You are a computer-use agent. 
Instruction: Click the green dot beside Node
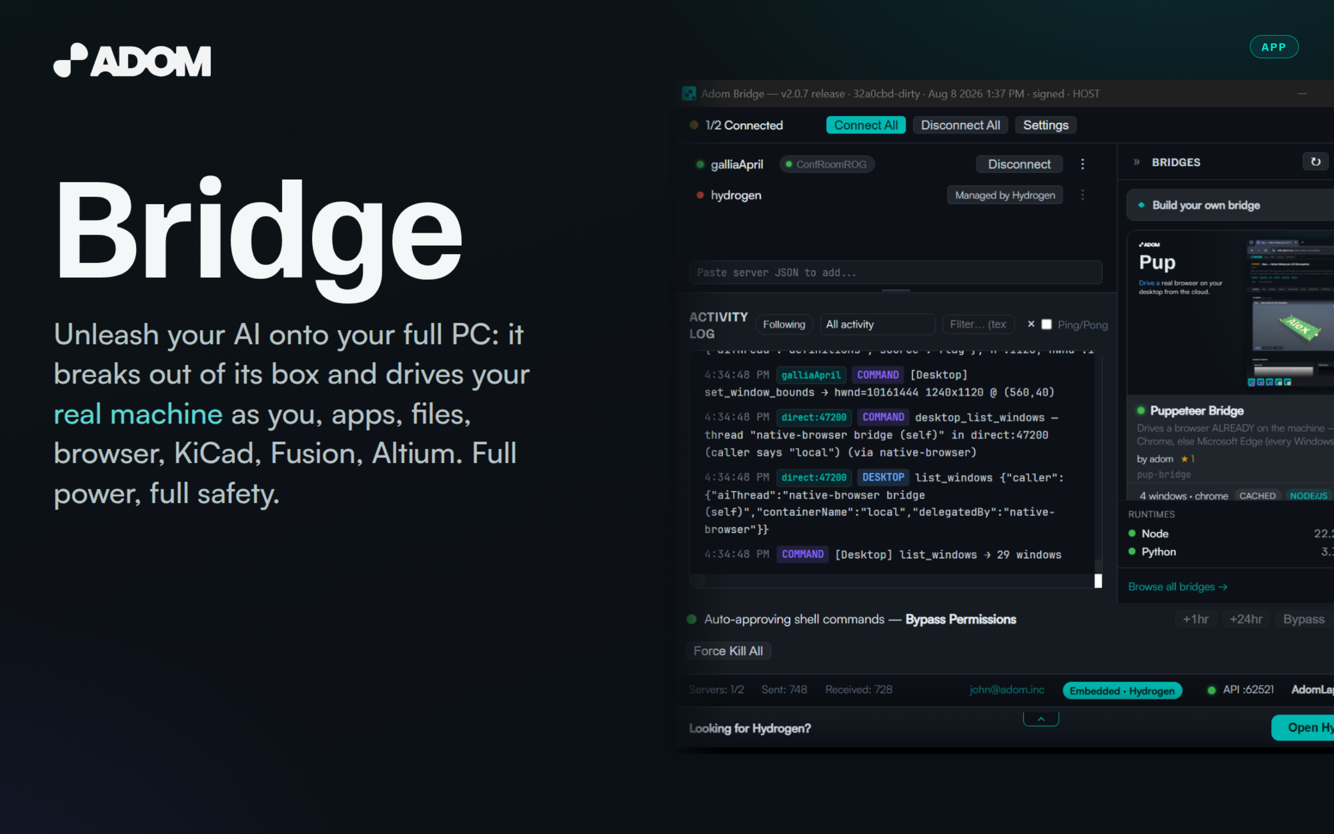(1132, 533)
